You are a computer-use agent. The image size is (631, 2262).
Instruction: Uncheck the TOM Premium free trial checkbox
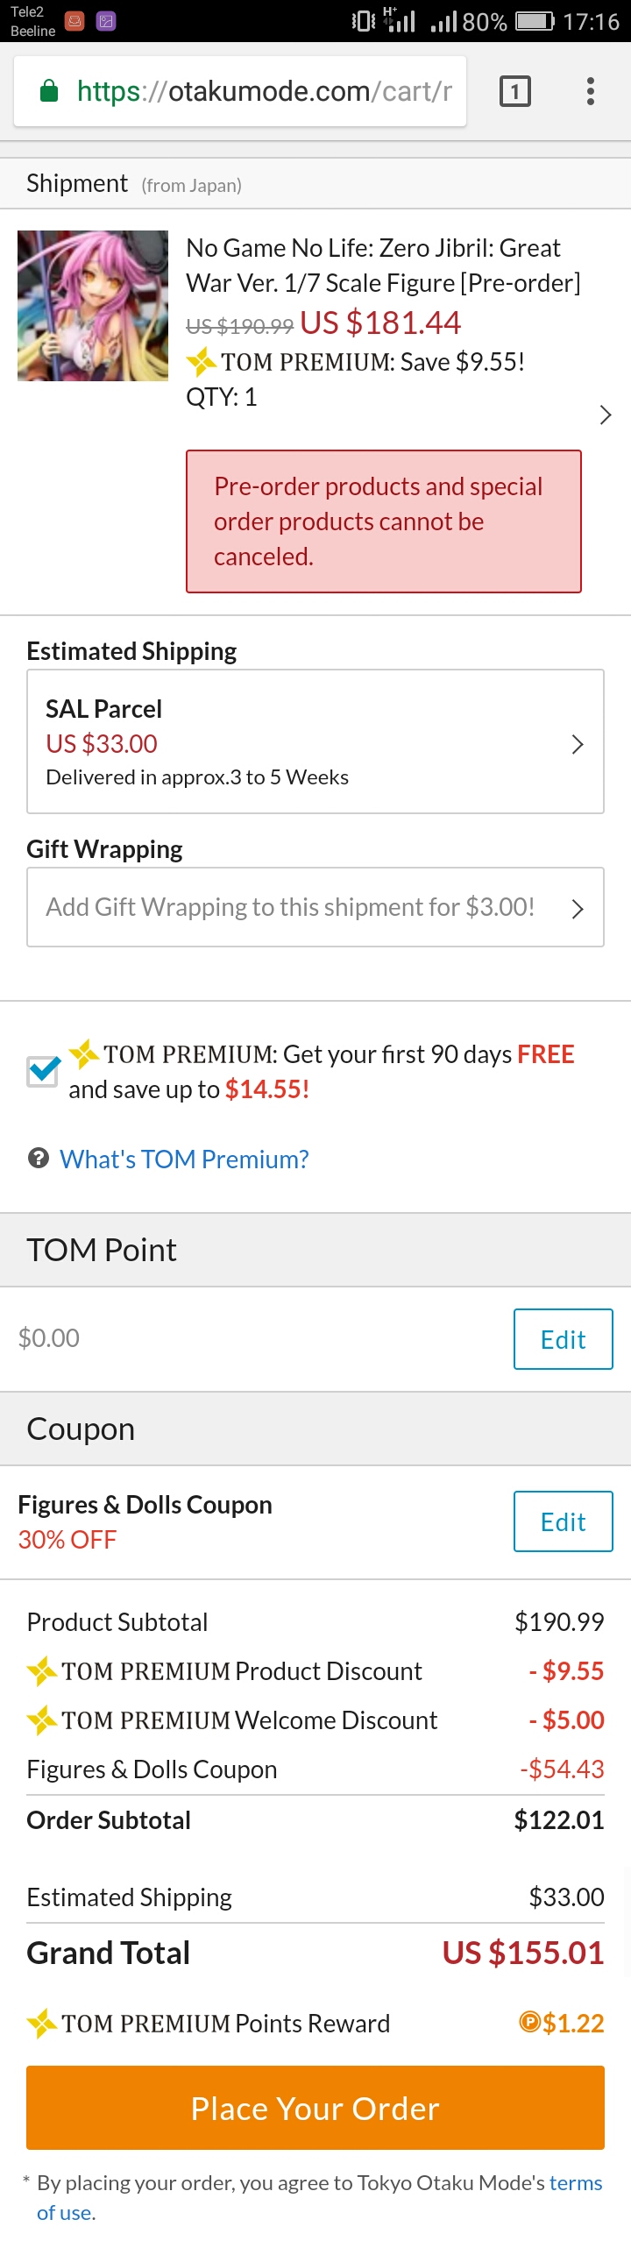click(43, 1070)
